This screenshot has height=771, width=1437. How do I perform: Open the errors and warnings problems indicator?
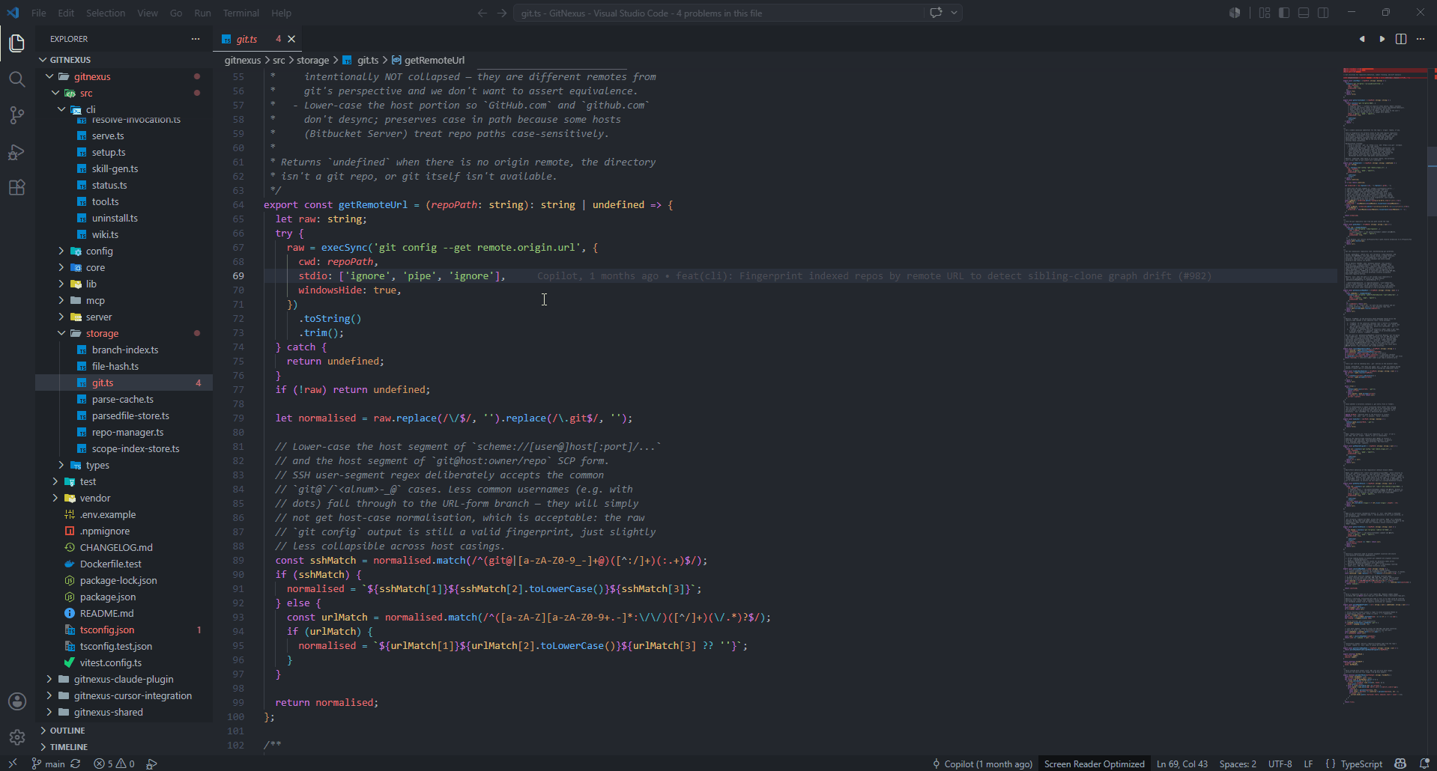114,764
